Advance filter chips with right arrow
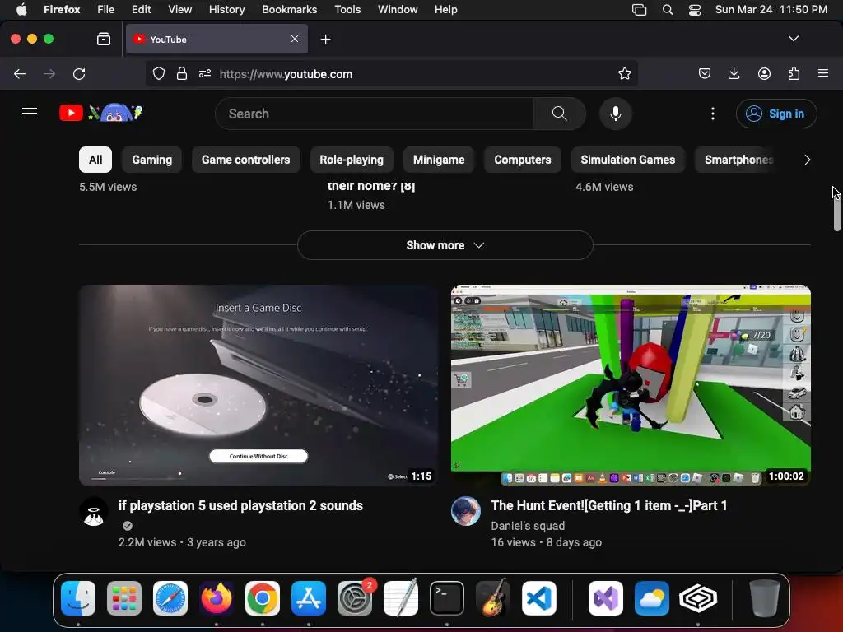This screenshot has height=632, width=843. point(807,160)
